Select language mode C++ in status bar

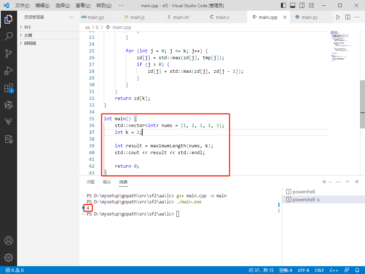[334, 270]
